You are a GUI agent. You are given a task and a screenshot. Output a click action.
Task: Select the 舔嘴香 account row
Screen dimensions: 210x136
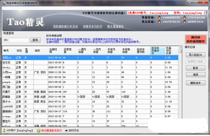point(90,97)
